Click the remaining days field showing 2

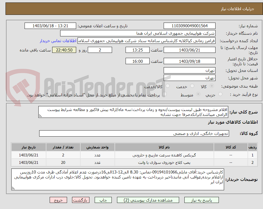coord(100,50)
